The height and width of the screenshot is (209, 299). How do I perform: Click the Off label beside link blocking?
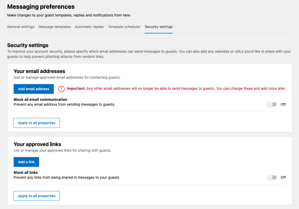coord(283,177)
